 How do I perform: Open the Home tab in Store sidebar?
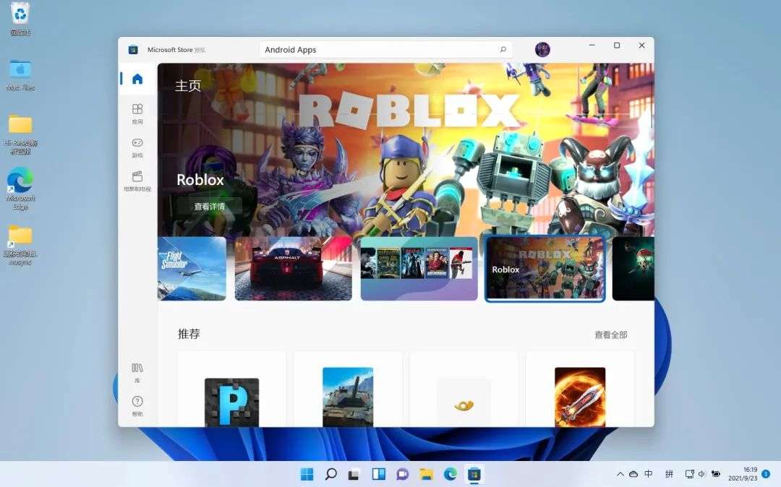137,79
